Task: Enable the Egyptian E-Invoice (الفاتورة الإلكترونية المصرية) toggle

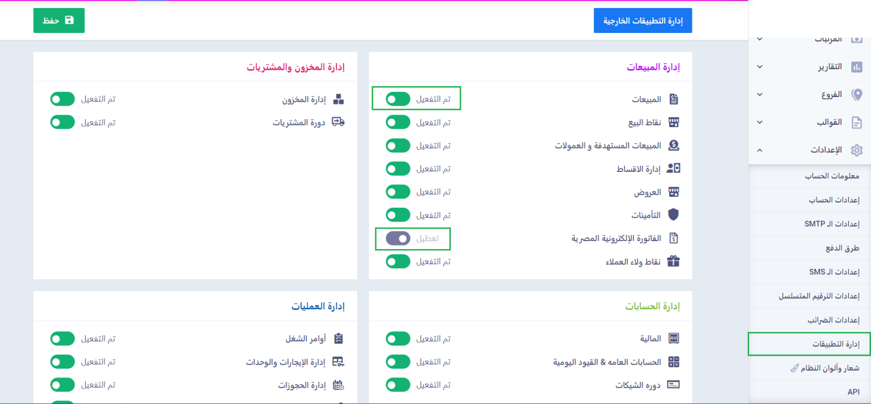Action: (398, 238)
